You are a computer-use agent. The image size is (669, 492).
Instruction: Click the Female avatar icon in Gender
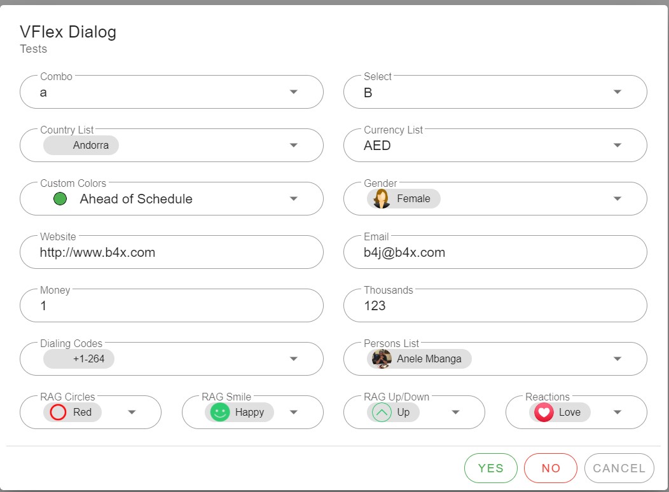click(x=382, y=198)
